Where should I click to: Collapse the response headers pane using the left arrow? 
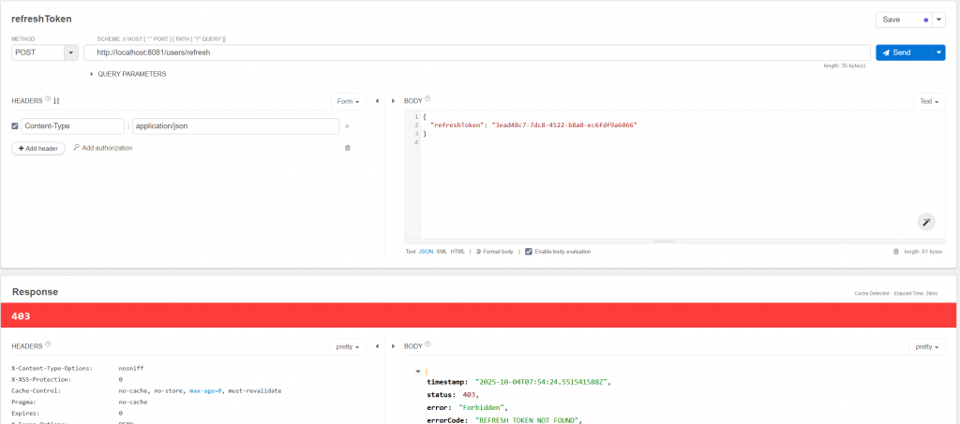[377, 345]
